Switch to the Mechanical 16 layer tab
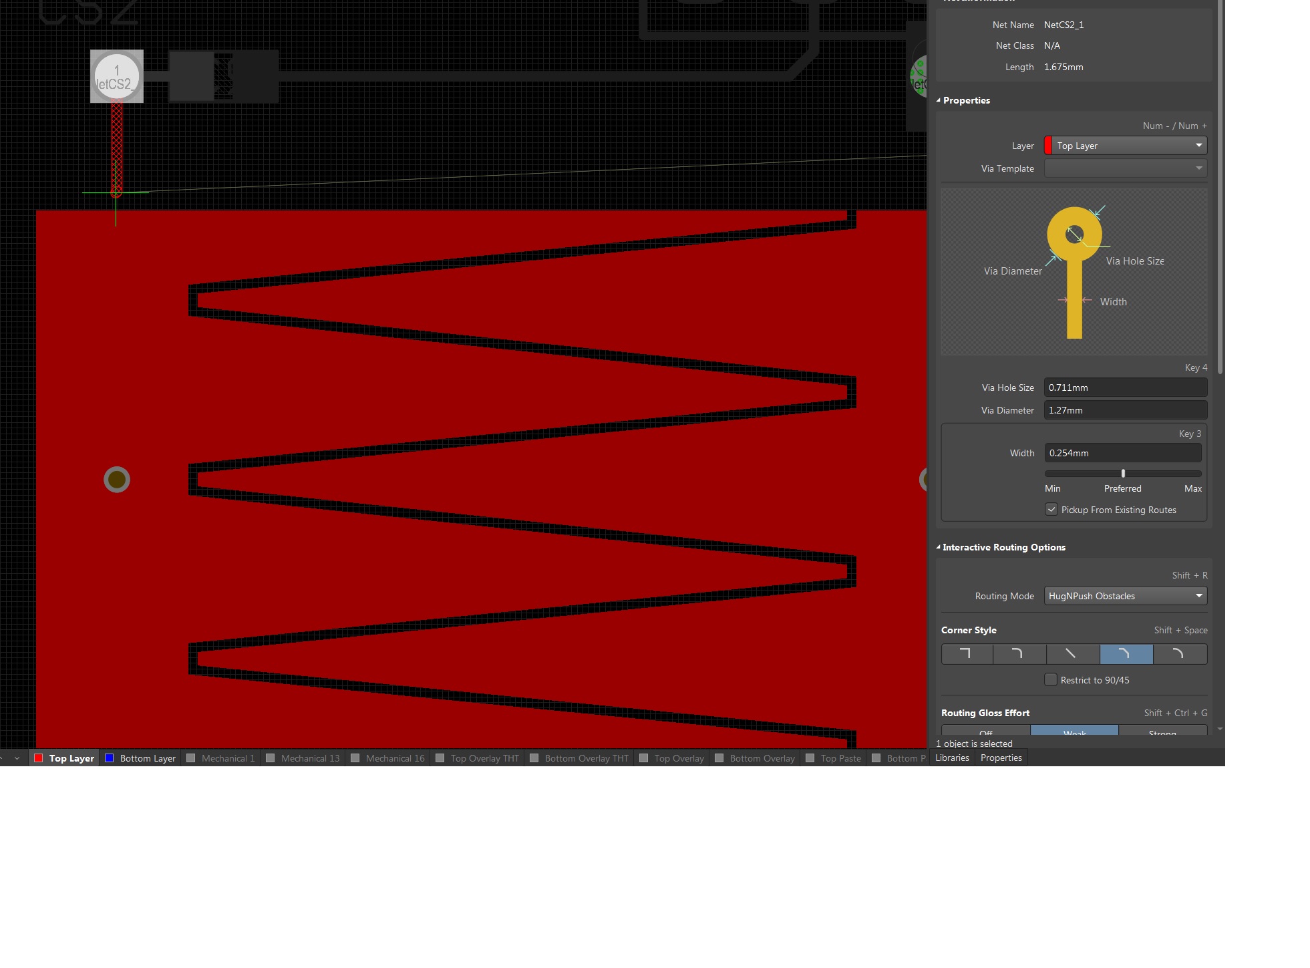The width and height of the screenshot is (1310, 968). (387, 758)
